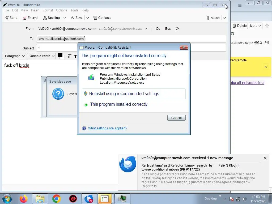
Task: Click the Thunderbird logo in notification
Action: tap(128, 164)
